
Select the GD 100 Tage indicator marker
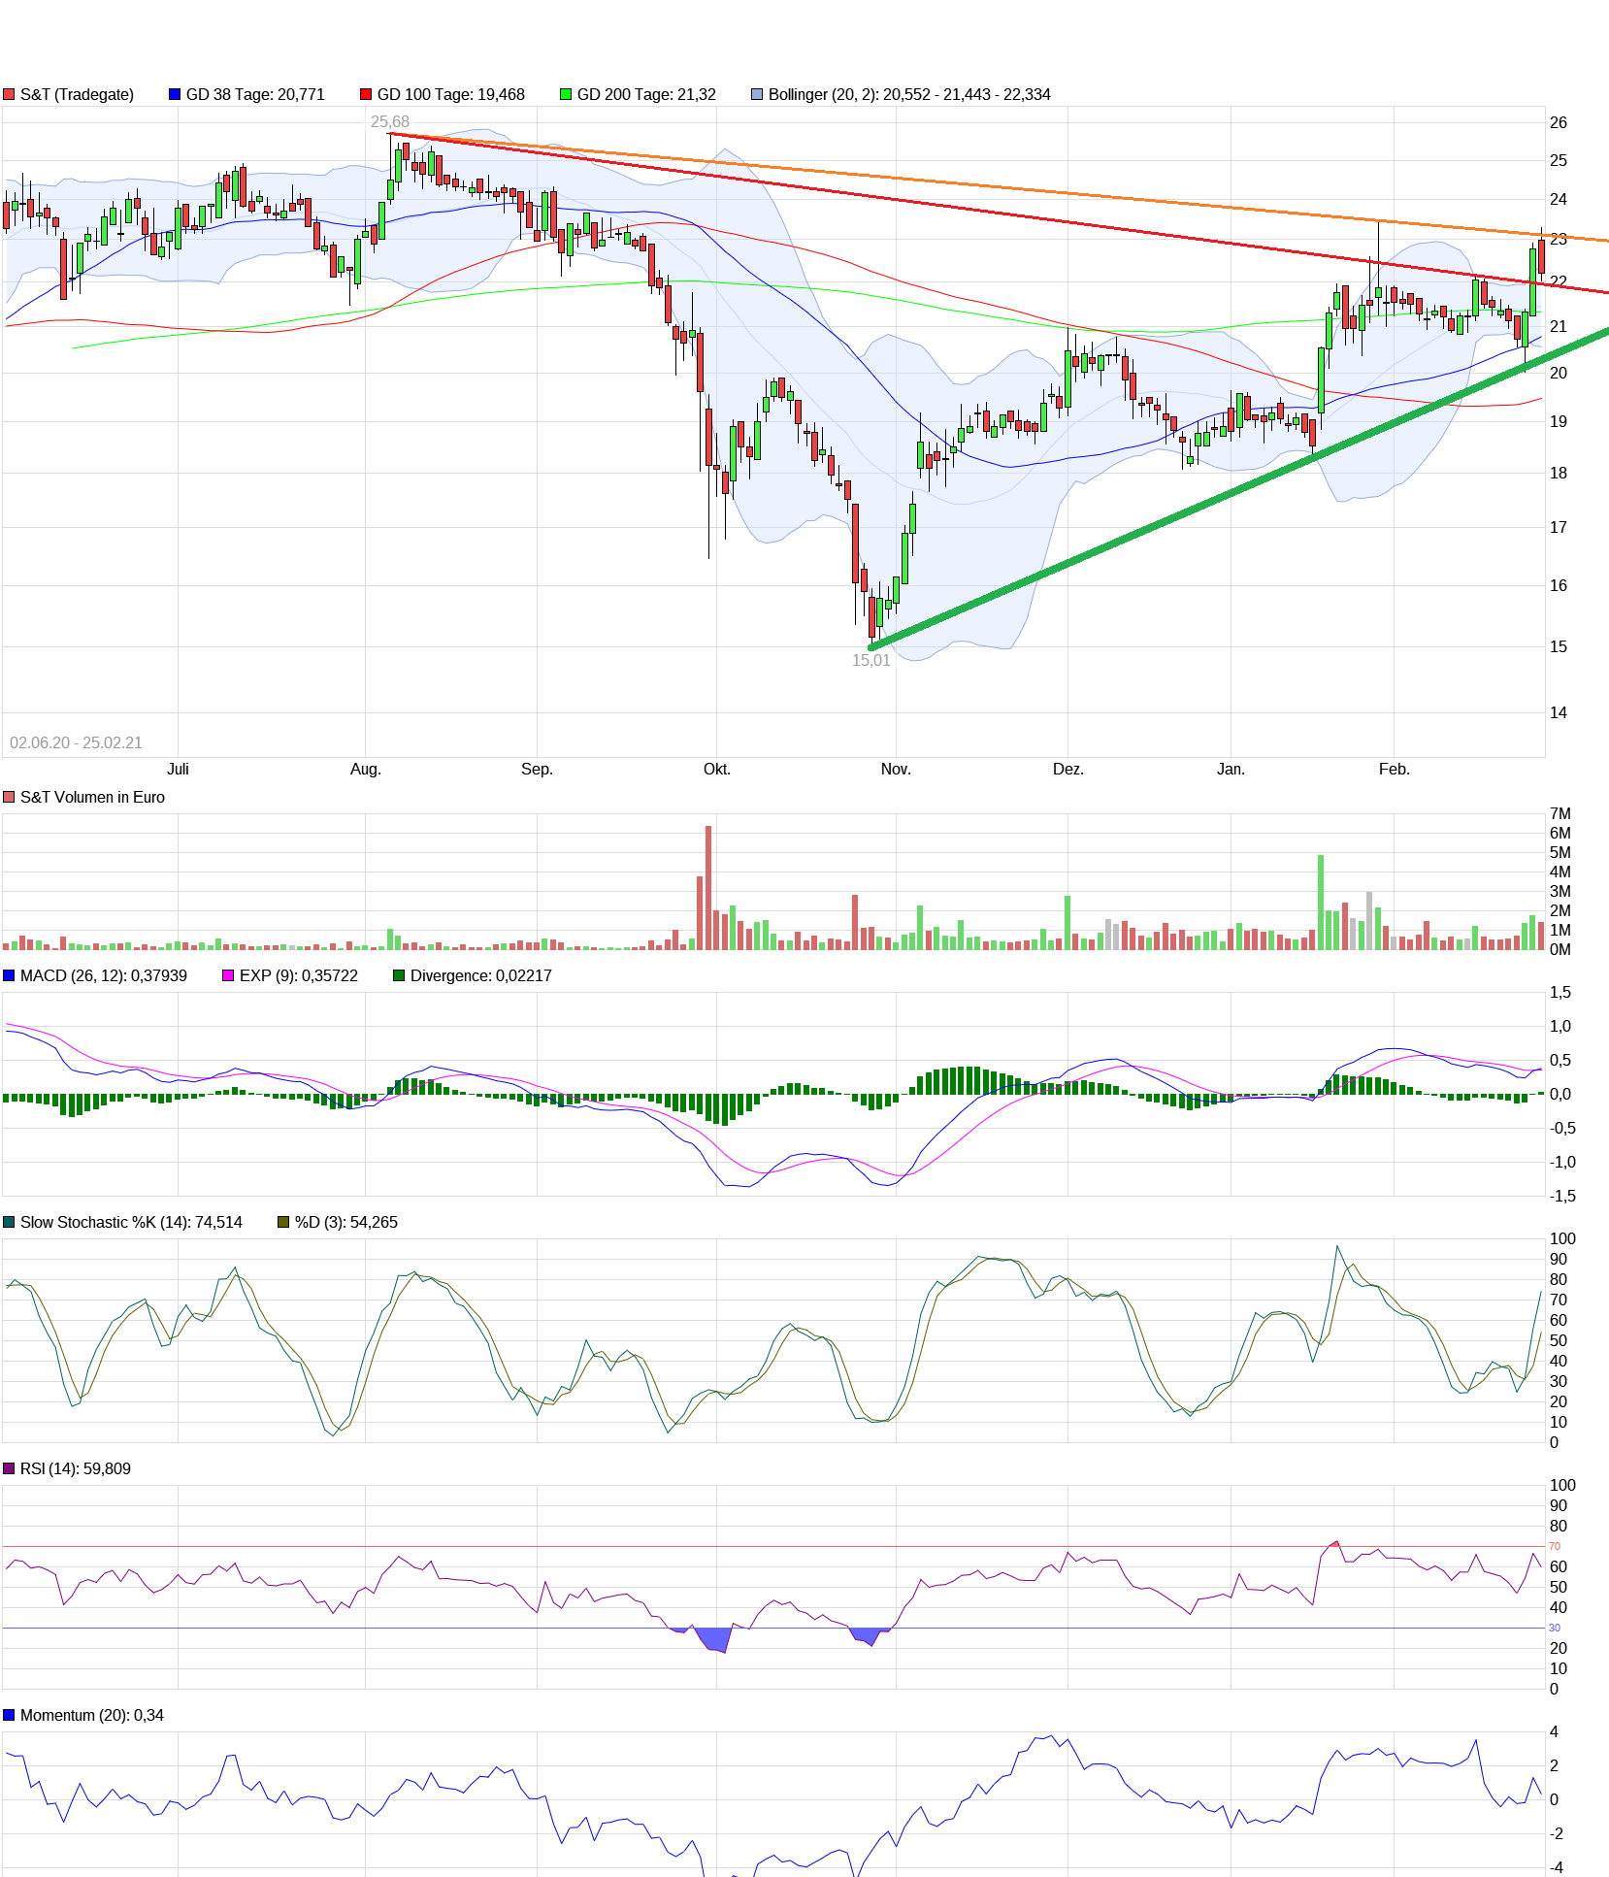click(367, 94)
